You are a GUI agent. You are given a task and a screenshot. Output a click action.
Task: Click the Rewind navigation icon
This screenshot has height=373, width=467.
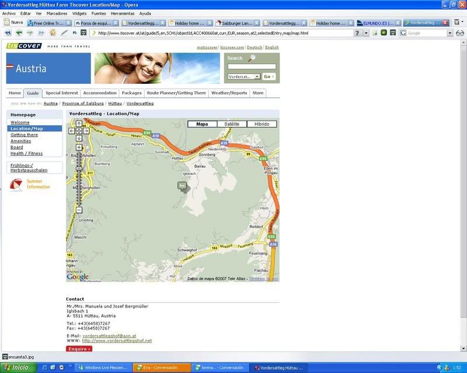coord(8,33)
